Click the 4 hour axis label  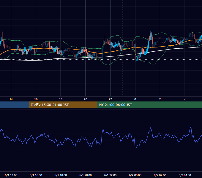coord(185,99)
